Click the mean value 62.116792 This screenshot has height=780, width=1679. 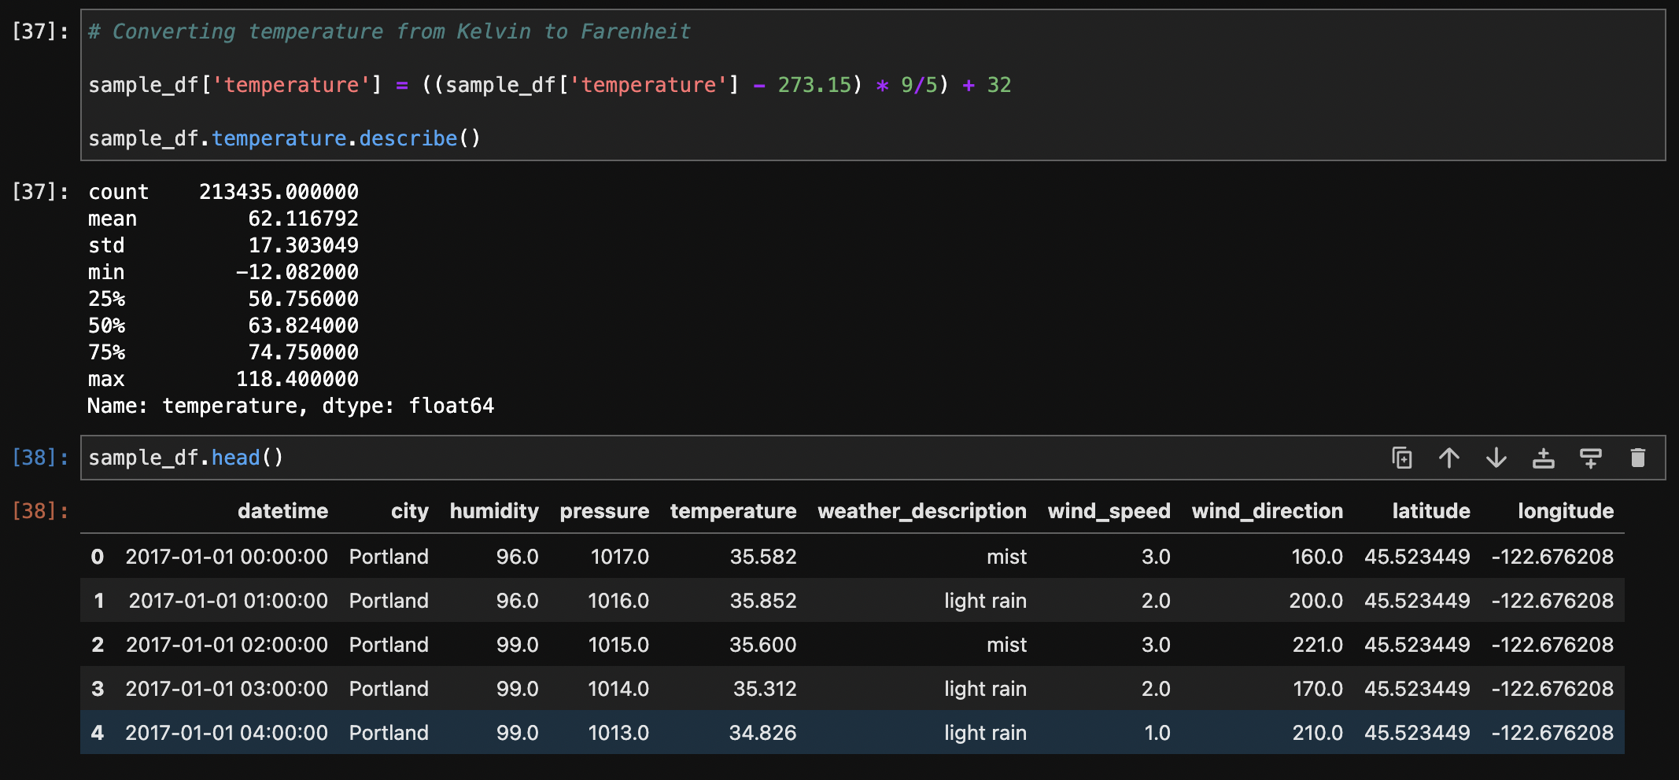tap(304, 219)
